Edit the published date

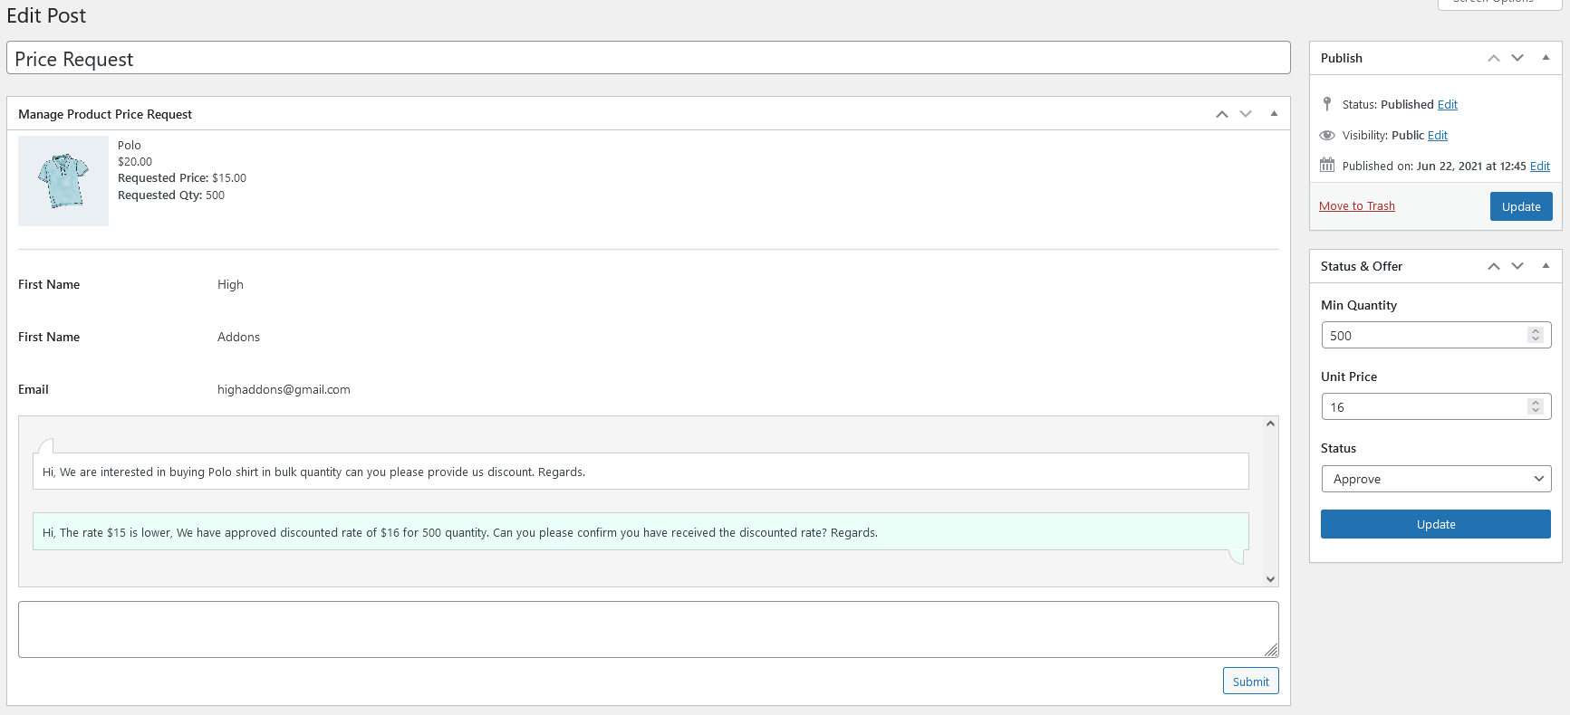click(1540, 166)
